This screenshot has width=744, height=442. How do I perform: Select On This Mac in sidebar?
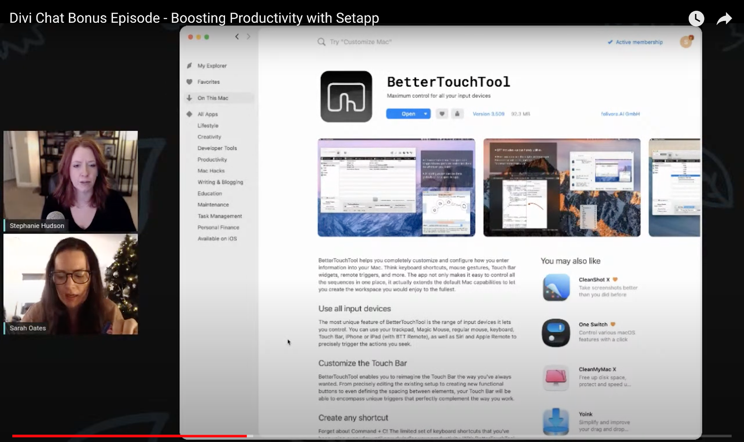coord(219,98)
